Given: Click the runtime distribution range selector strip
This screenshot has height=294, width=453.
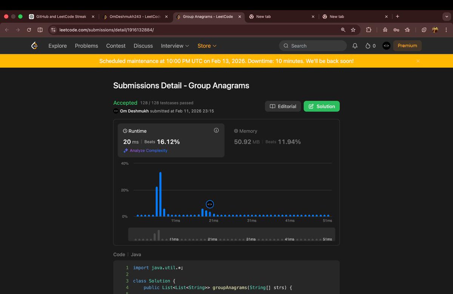Looking at the screenshot, I should point(231,234).
